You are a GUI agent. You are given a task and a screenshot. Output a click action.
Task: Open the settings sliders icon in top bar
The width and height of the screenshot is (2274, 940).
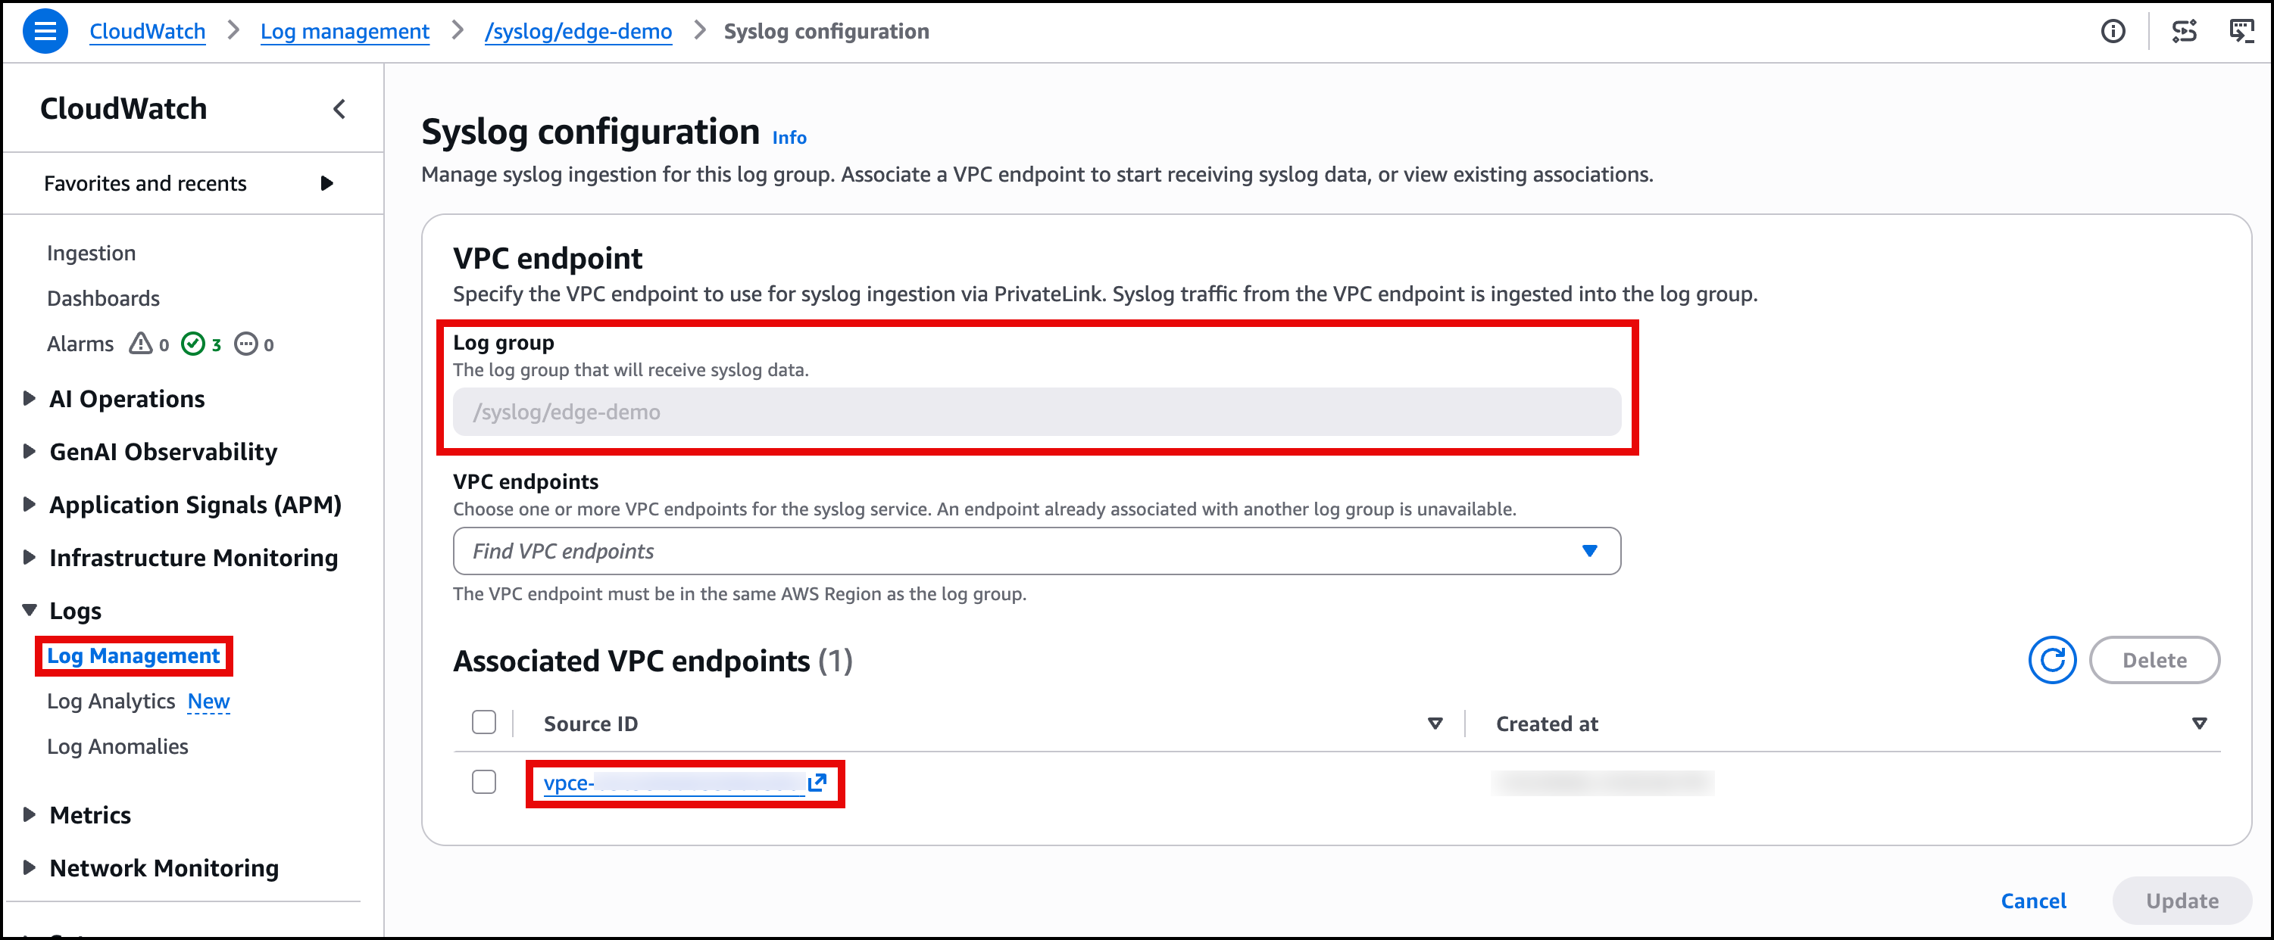pyautogui.click(x=2184, y=32)
